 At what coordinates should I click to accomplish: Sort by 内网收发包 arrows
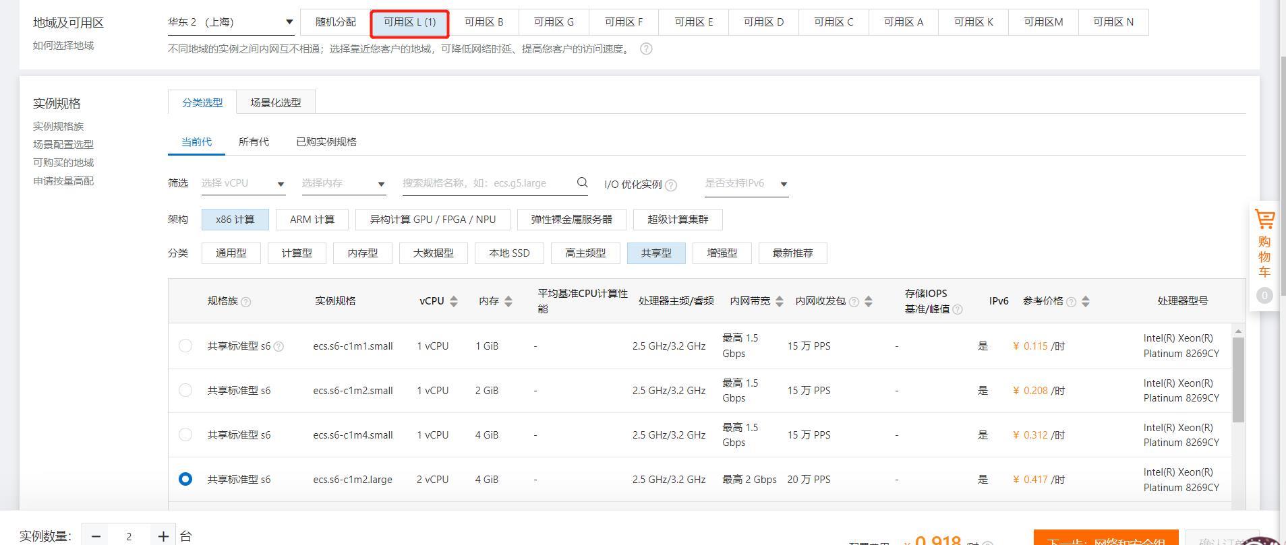tap(869, 302)
